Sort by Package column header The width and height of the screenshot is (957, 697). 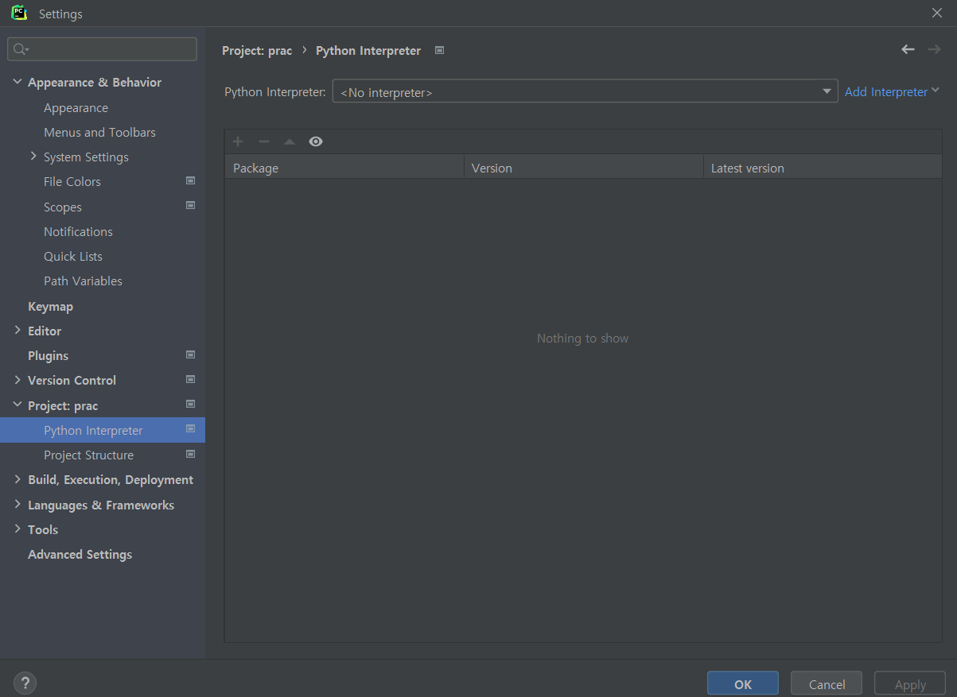(344, 168)
